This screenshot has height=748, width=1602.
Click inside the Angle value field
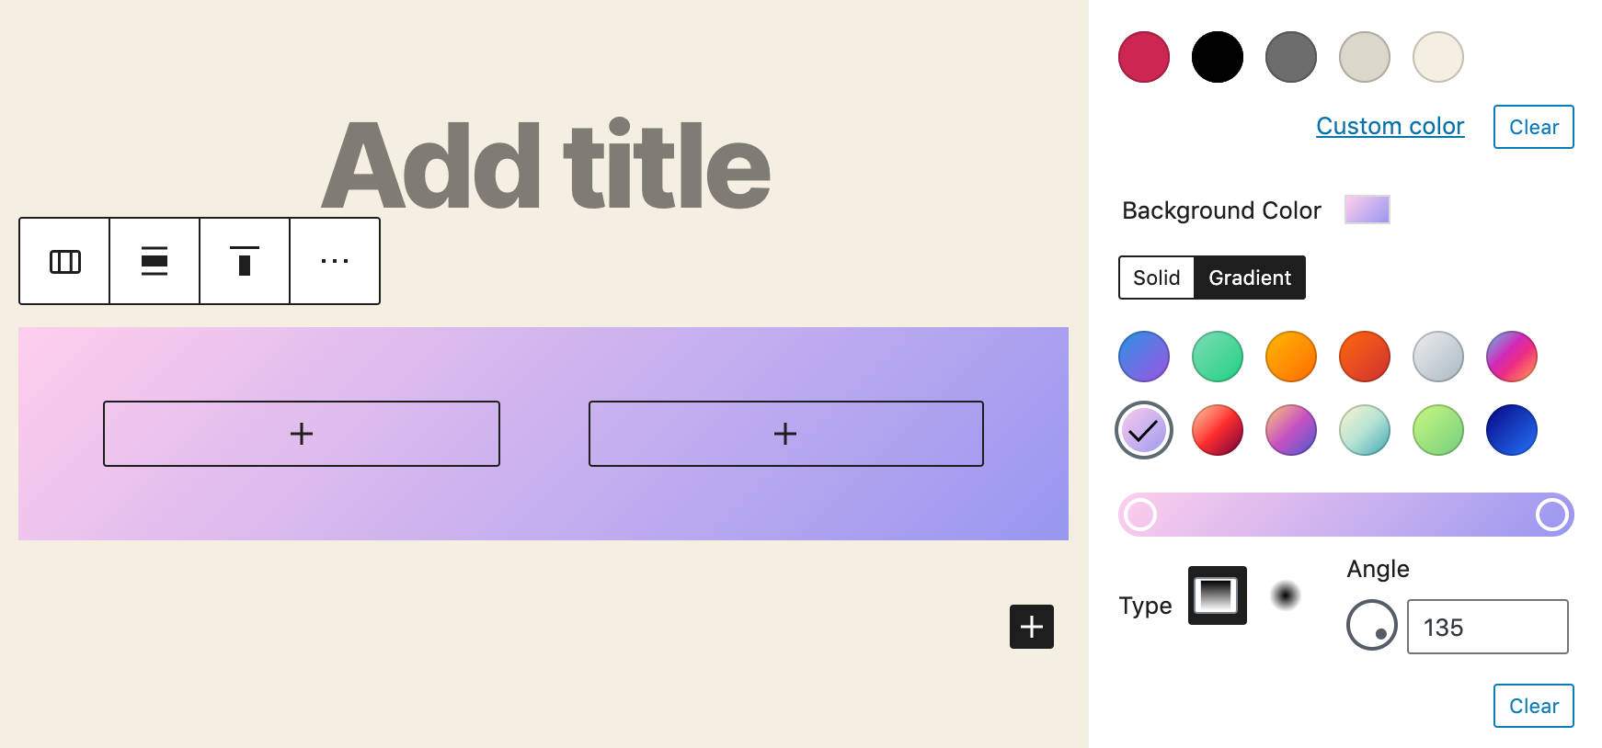(x=1487, y=627)
